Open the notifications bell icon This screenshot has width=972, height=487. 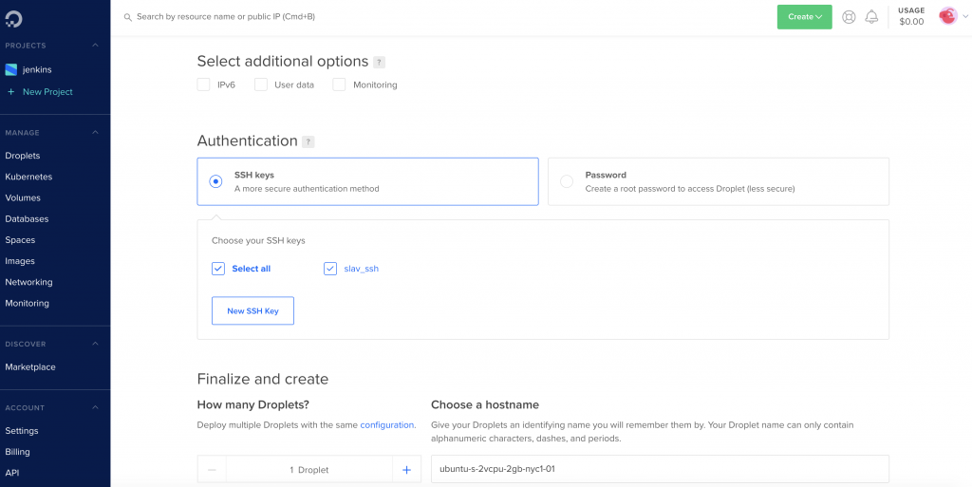point(871,17)
